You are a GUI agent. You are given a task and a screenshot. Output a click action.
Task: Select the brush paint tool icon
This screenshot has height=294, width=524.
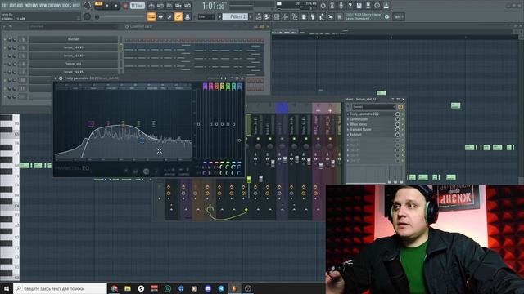[x=169, y=16]
